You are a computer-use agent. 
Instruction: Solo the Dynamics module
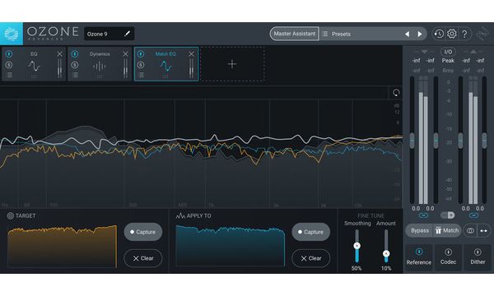pos(75,65)
